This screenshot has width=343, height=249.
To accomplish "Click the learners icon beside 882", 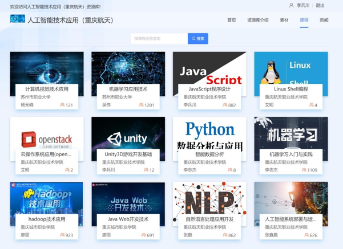I will [x=225, y=105].
